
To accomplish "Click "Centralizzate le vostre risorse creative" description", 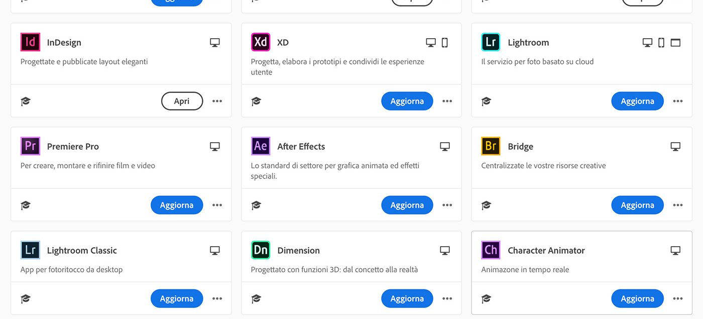I will pyautogui.click(x=543, y=166).
